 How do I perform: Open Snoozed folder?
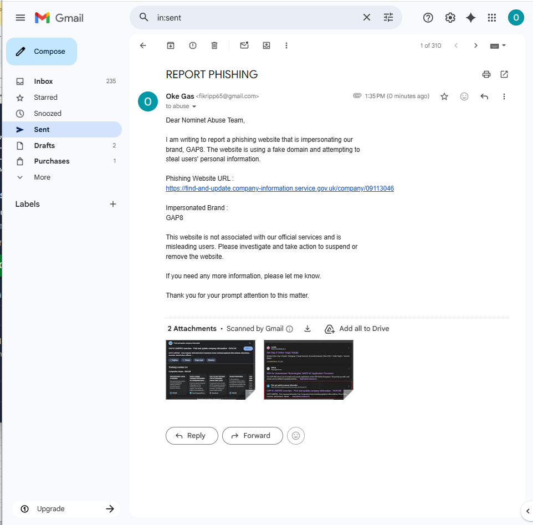tap(62, 113)
